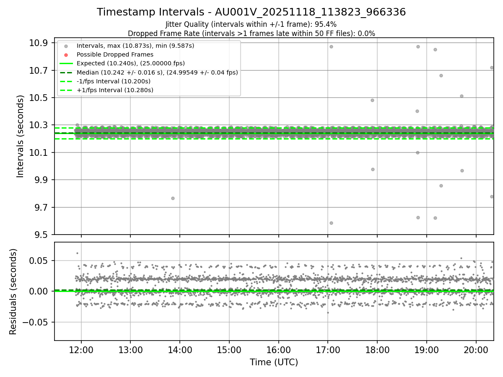
Task: Click the '15:00' time tick label
Action: [229, 349]
